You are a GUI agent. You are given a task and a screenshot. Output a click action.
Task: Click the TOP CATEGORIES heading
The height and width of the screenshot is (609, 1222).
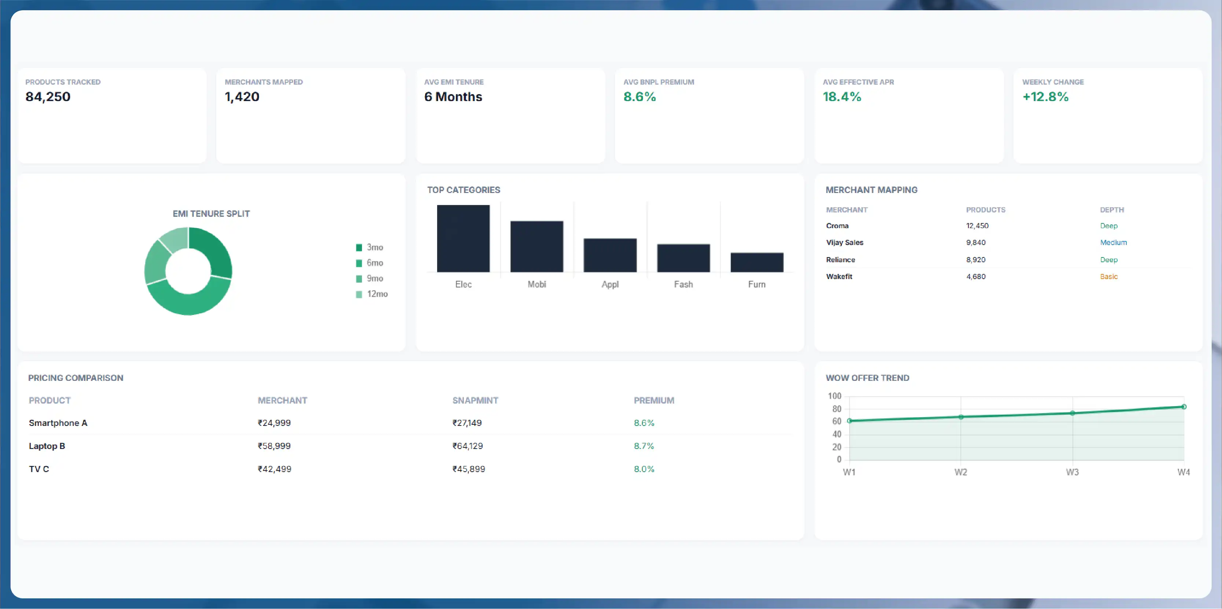[x=464, y=190]
